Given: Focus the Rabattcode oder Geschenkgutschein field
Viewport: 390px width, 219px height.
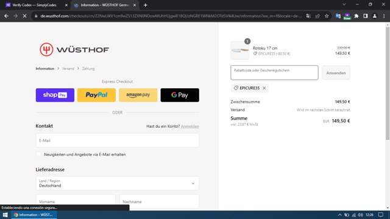Looking at the screenshot, I should pos(274,72).
